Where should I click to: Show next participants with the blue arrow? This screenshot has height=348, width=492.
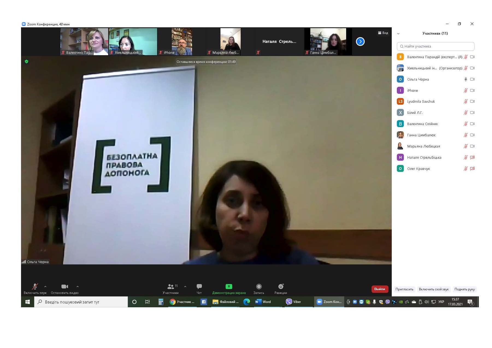point(360,42)
